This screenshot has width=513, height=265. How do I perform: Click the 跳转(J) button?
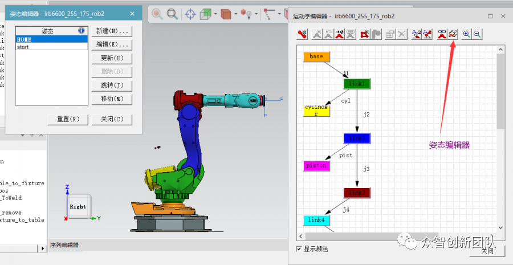112,85
